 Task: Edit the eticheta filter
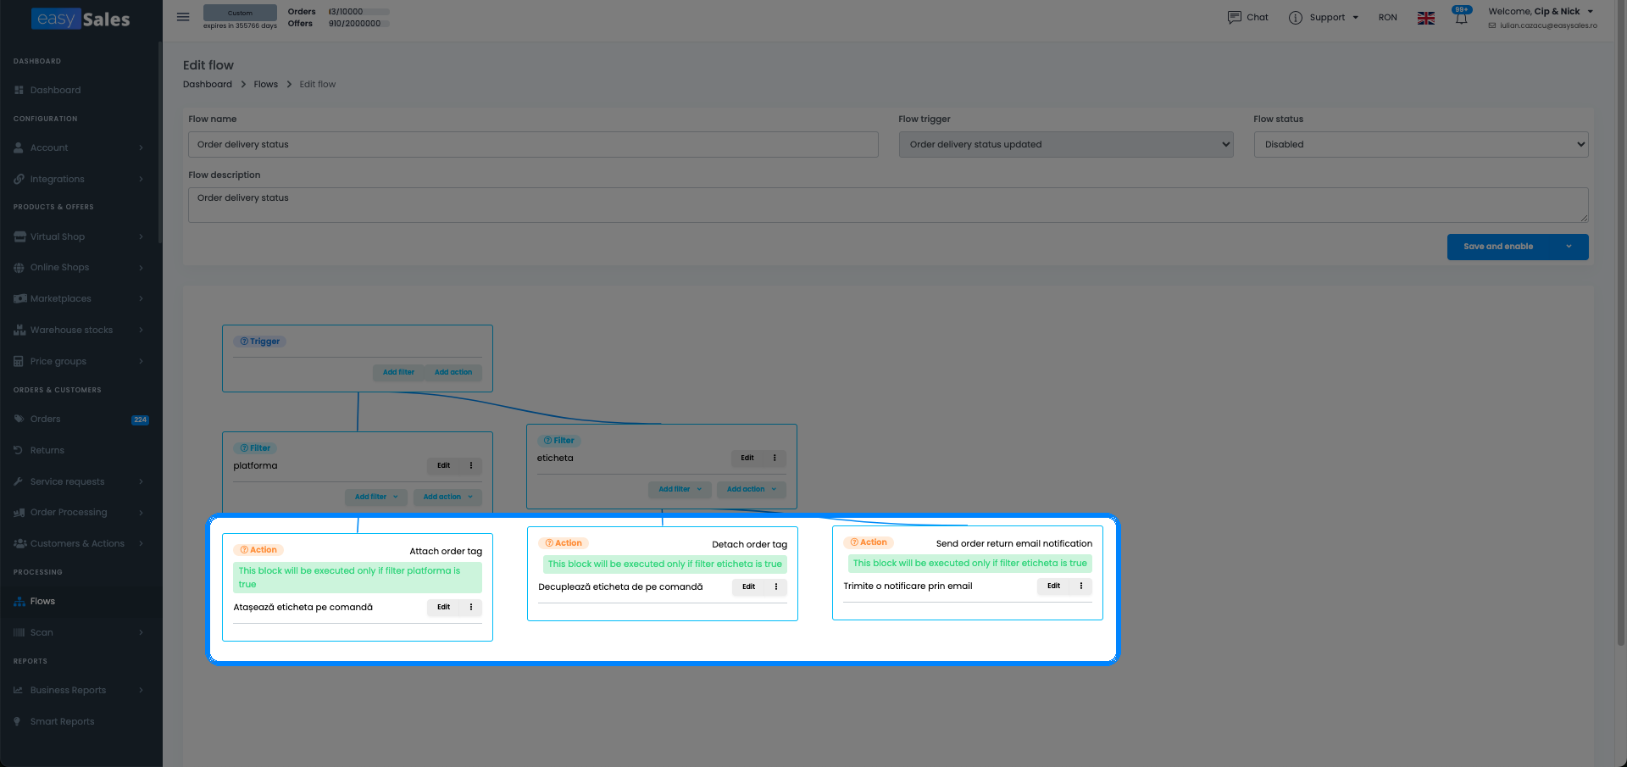[747, 458]
